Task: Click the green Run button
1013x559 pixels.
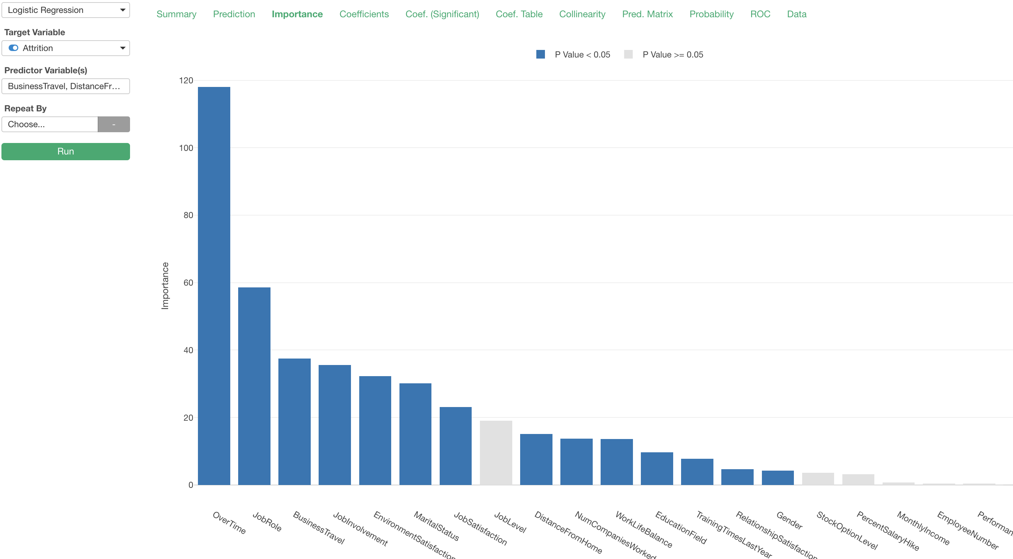Action: point(66,152)
